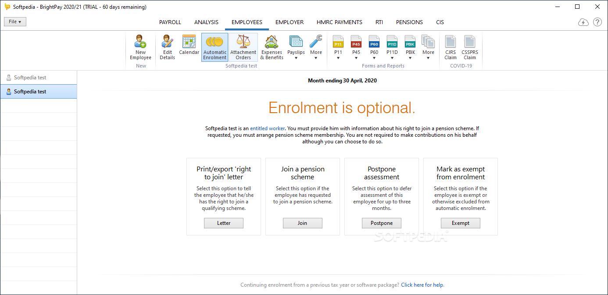Open Edit Details for the employee
This screenshot has width=608, height=295.
coord(167,47)
